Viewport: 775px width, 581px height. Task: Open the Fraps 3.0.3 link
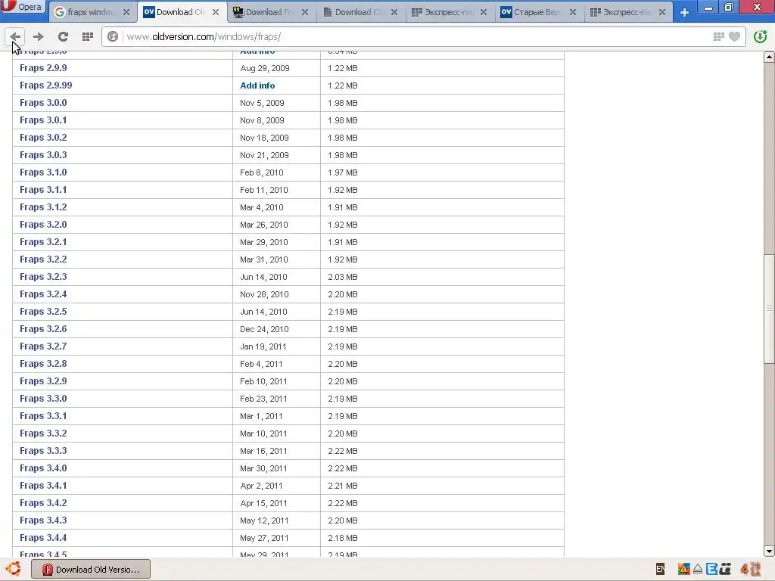pos(43,154)
